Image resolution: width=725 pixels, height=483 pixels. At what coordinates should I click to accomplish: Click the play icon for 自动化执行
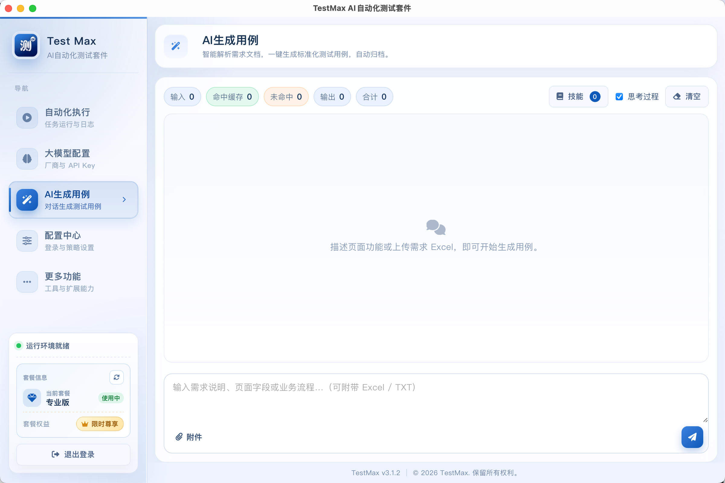[27, 118]
